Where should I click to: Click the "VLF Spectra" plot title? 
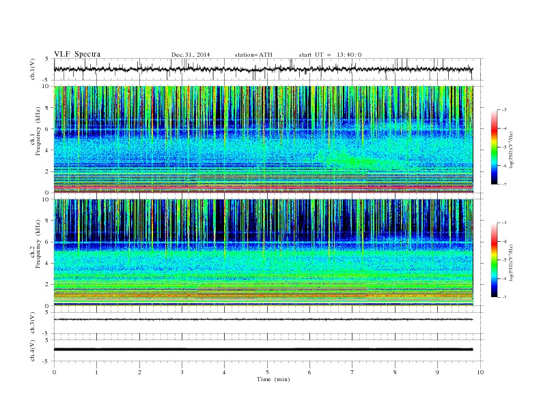pos(77,54)
